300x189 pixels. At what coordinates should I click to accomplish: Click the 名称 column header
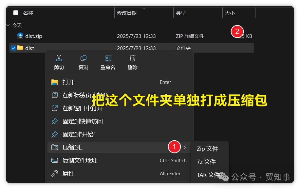[x=28, y=12]
